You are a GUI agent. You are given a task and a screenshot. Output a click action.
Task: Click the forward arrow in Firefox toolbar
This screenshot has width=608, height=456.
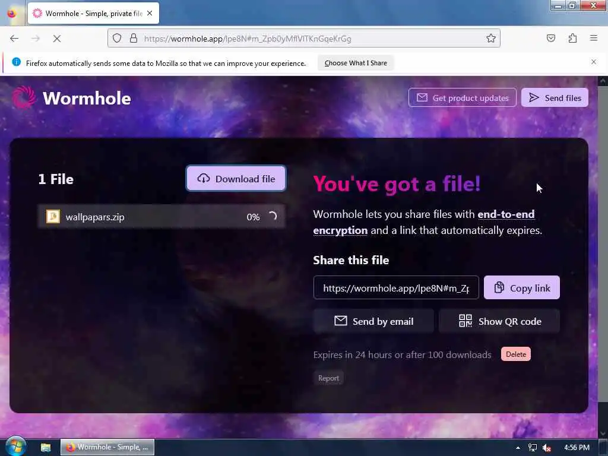(x=35, y=39)
